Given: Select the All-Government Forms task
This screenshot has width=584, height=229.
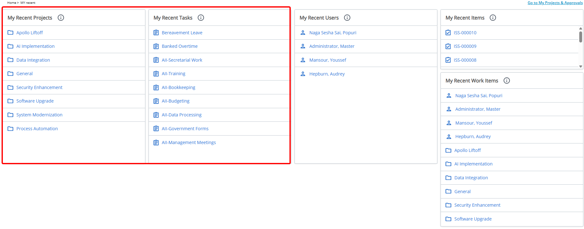Looking at the screenshot, I should pyautogui.click(x=185, y=129).
